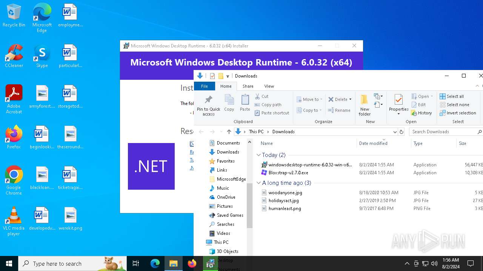Click taskbar Type here to search box

click(72, 263)
